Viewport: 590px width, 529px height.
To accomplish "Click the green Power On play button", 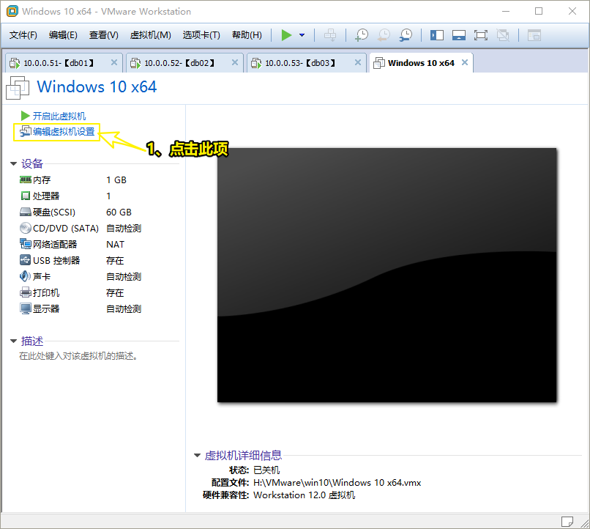I will point(286,35).
